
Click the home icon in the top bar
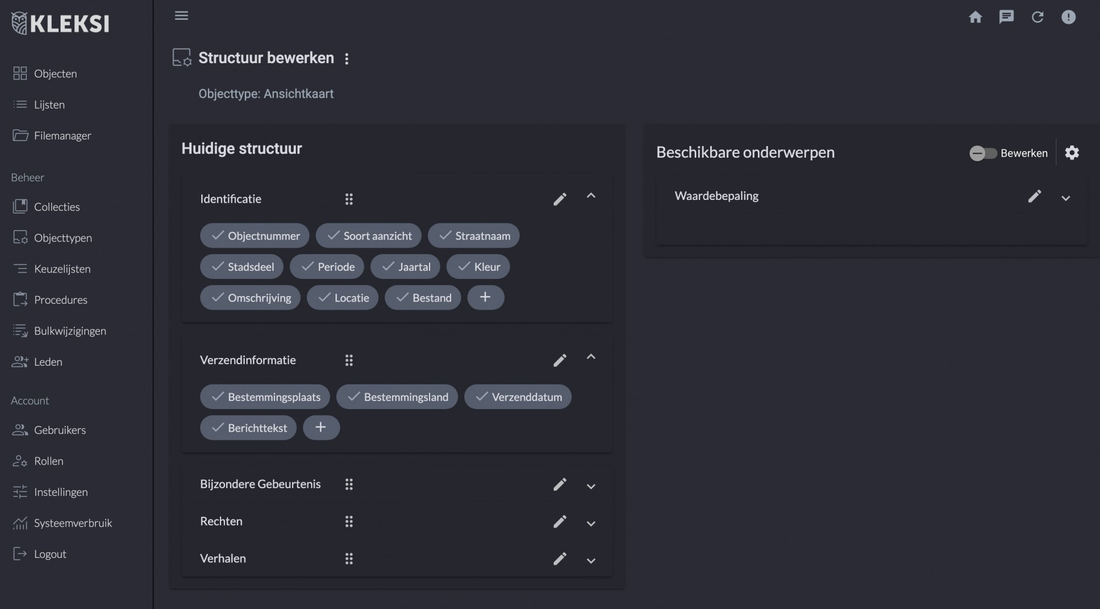pos(975,17)
